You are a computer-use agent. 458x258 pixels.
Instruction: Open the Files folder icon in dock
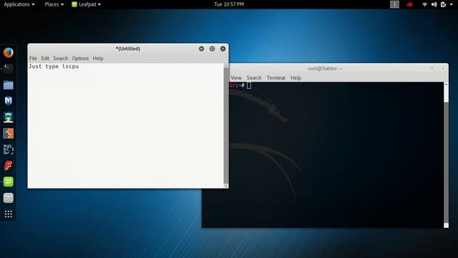(8, 85)
